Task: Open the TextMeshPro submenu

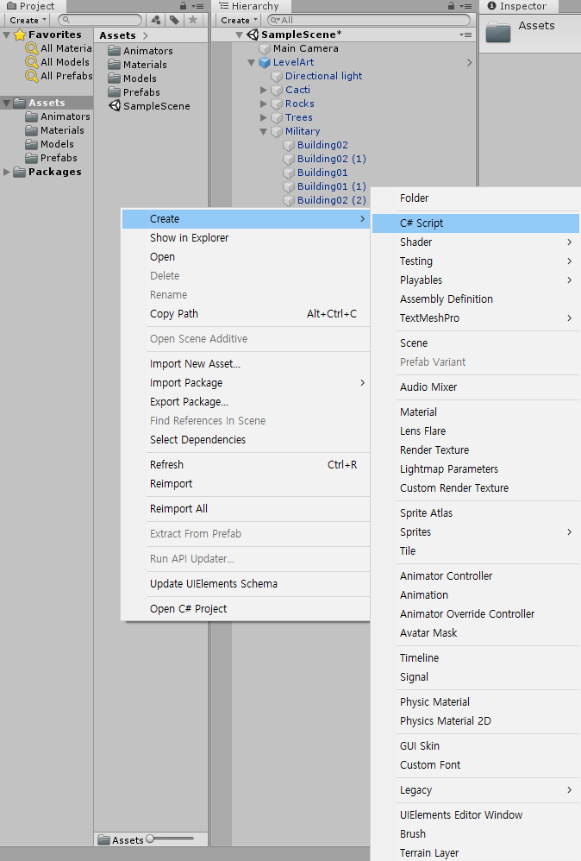Action: (476, 318)
